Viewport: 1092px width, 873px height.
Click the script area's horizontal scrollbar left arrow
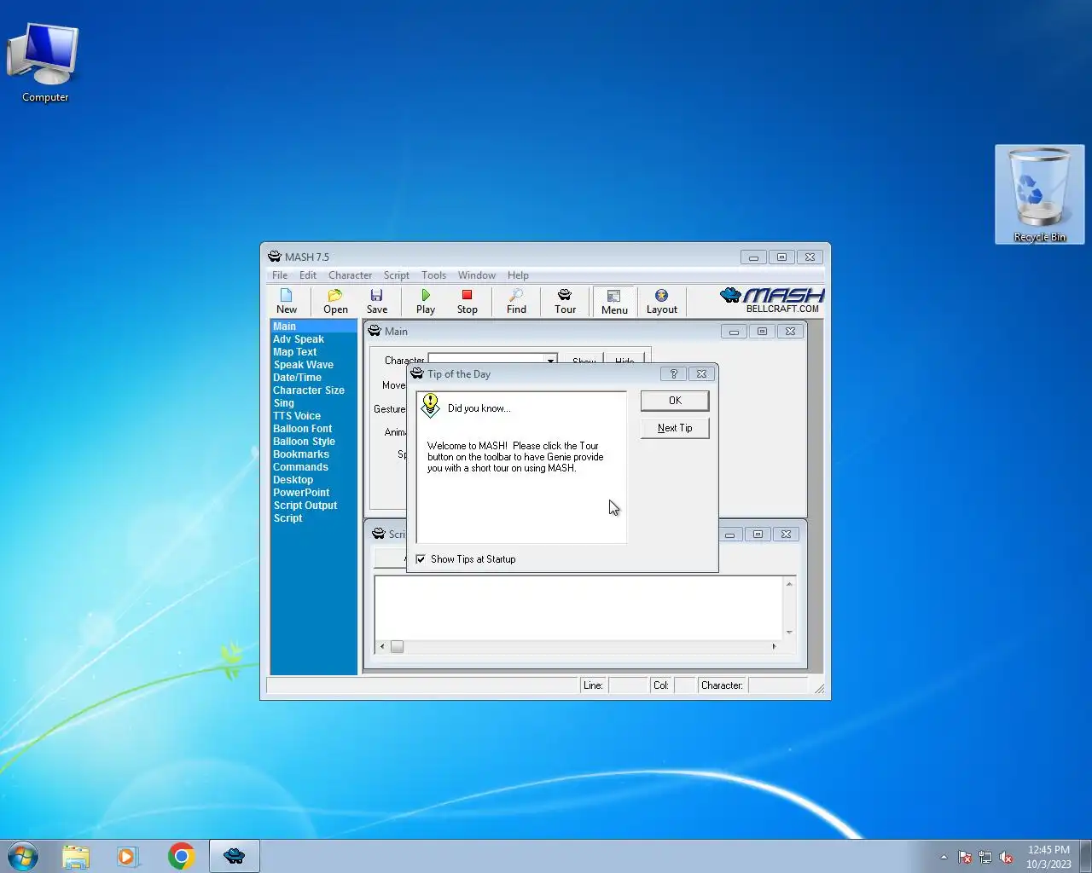click(382, 646)
